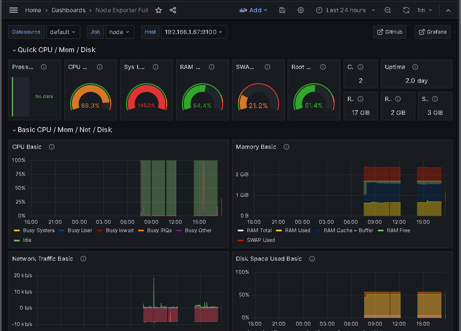Viewport: 461px width, 331px height.
Task: Open the Network Traffic Basic title menu
Action: [42, 259]
